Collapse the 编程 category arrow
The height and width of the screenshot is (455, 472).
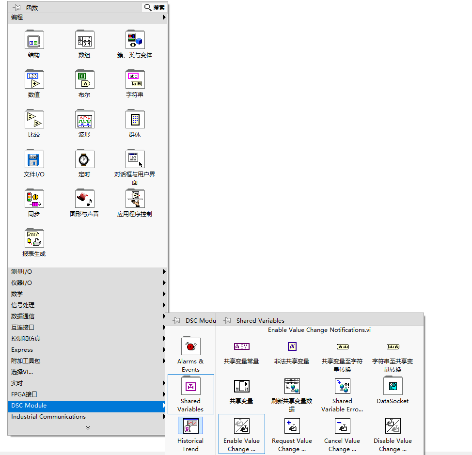tap(164, 17)
